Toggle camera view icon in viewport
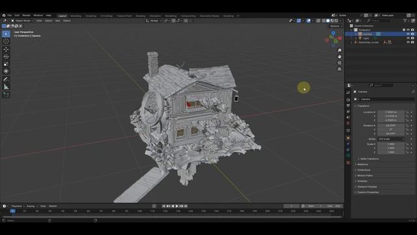The image size is (417, 235). (339, 63)
